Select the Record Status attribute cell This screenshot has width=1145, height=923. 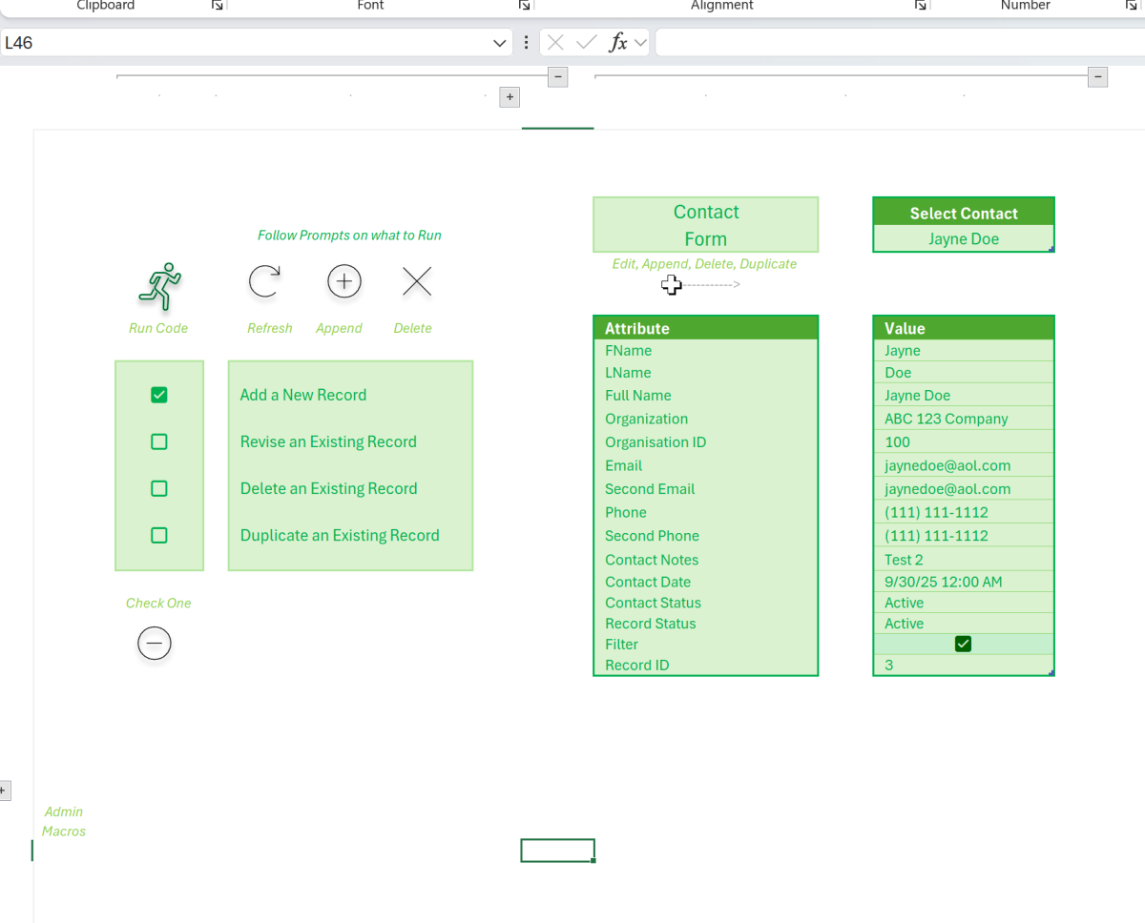pos(706,624)
